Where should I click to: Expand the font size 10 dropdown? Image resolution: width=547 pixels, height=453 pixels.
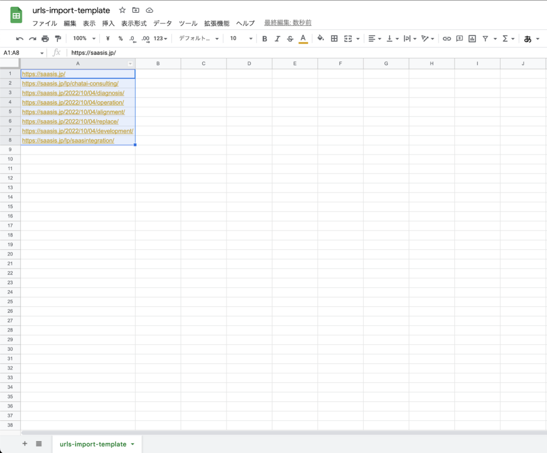[241, 39]
